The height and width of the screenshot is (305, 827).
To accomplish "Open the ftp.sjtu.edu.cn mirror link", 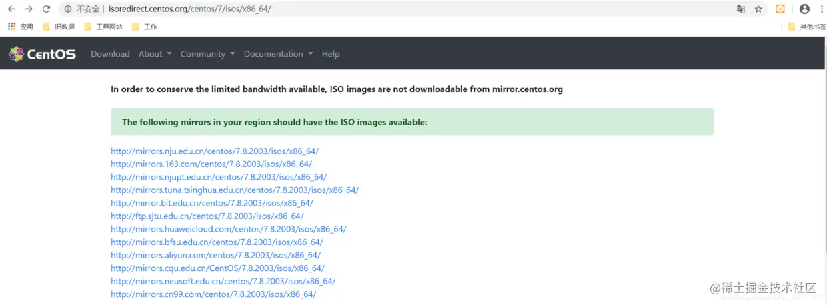I will click(207, 216).
